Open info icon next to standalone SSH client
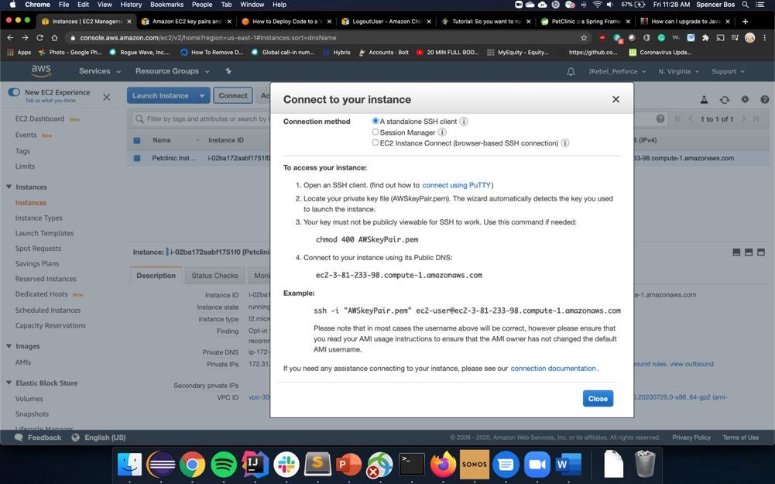The image size is (775, 484). pos(464,121)
